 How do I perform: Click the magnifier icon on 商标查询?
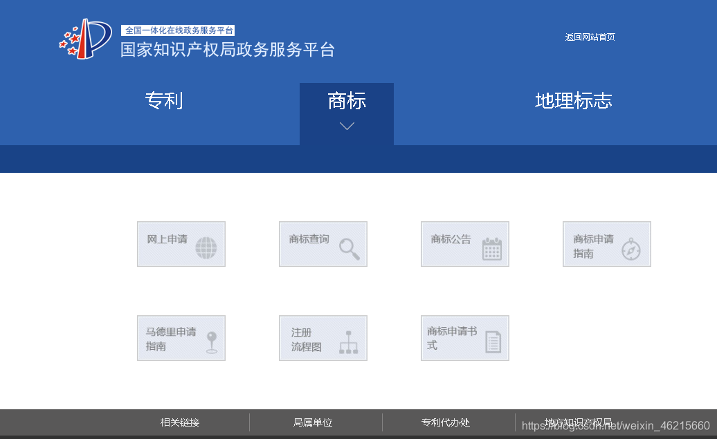[350, 250]
